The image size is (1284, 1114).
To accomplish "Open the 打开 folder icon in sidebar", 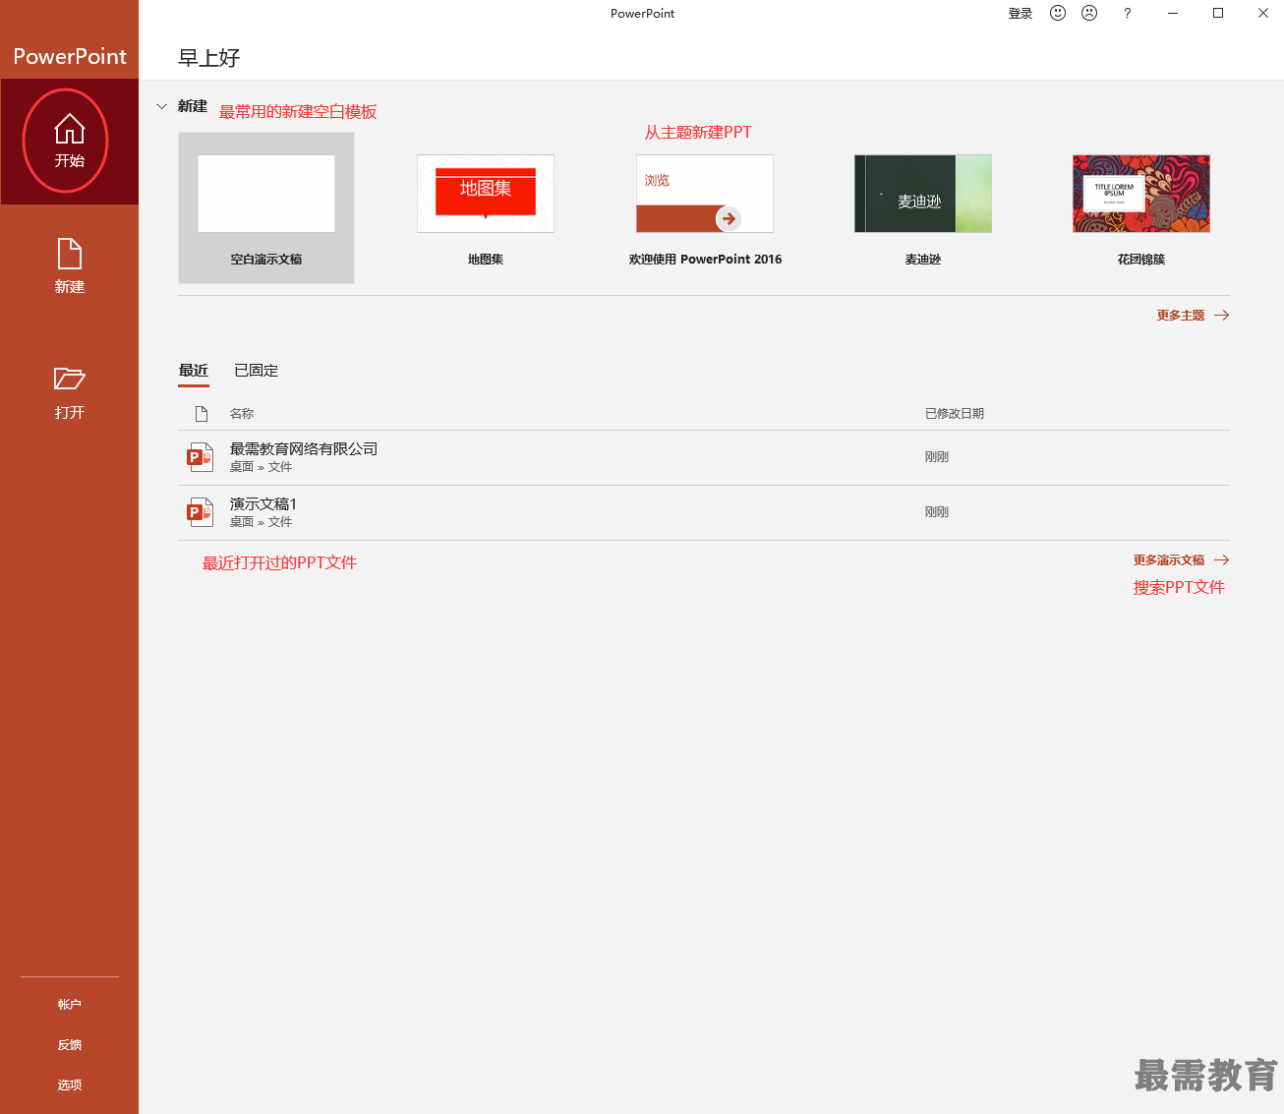I will coord(69,379).
